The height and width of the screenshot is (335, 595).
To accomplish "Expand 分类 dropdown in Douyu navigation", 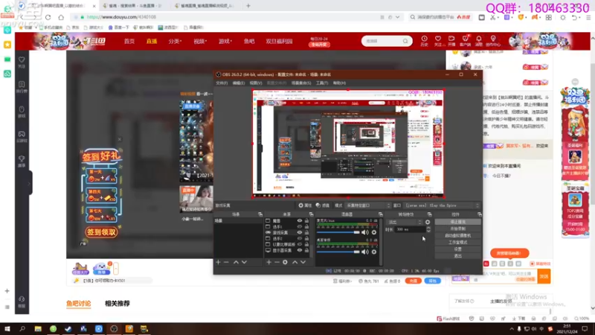I will (x=175, y=41).
